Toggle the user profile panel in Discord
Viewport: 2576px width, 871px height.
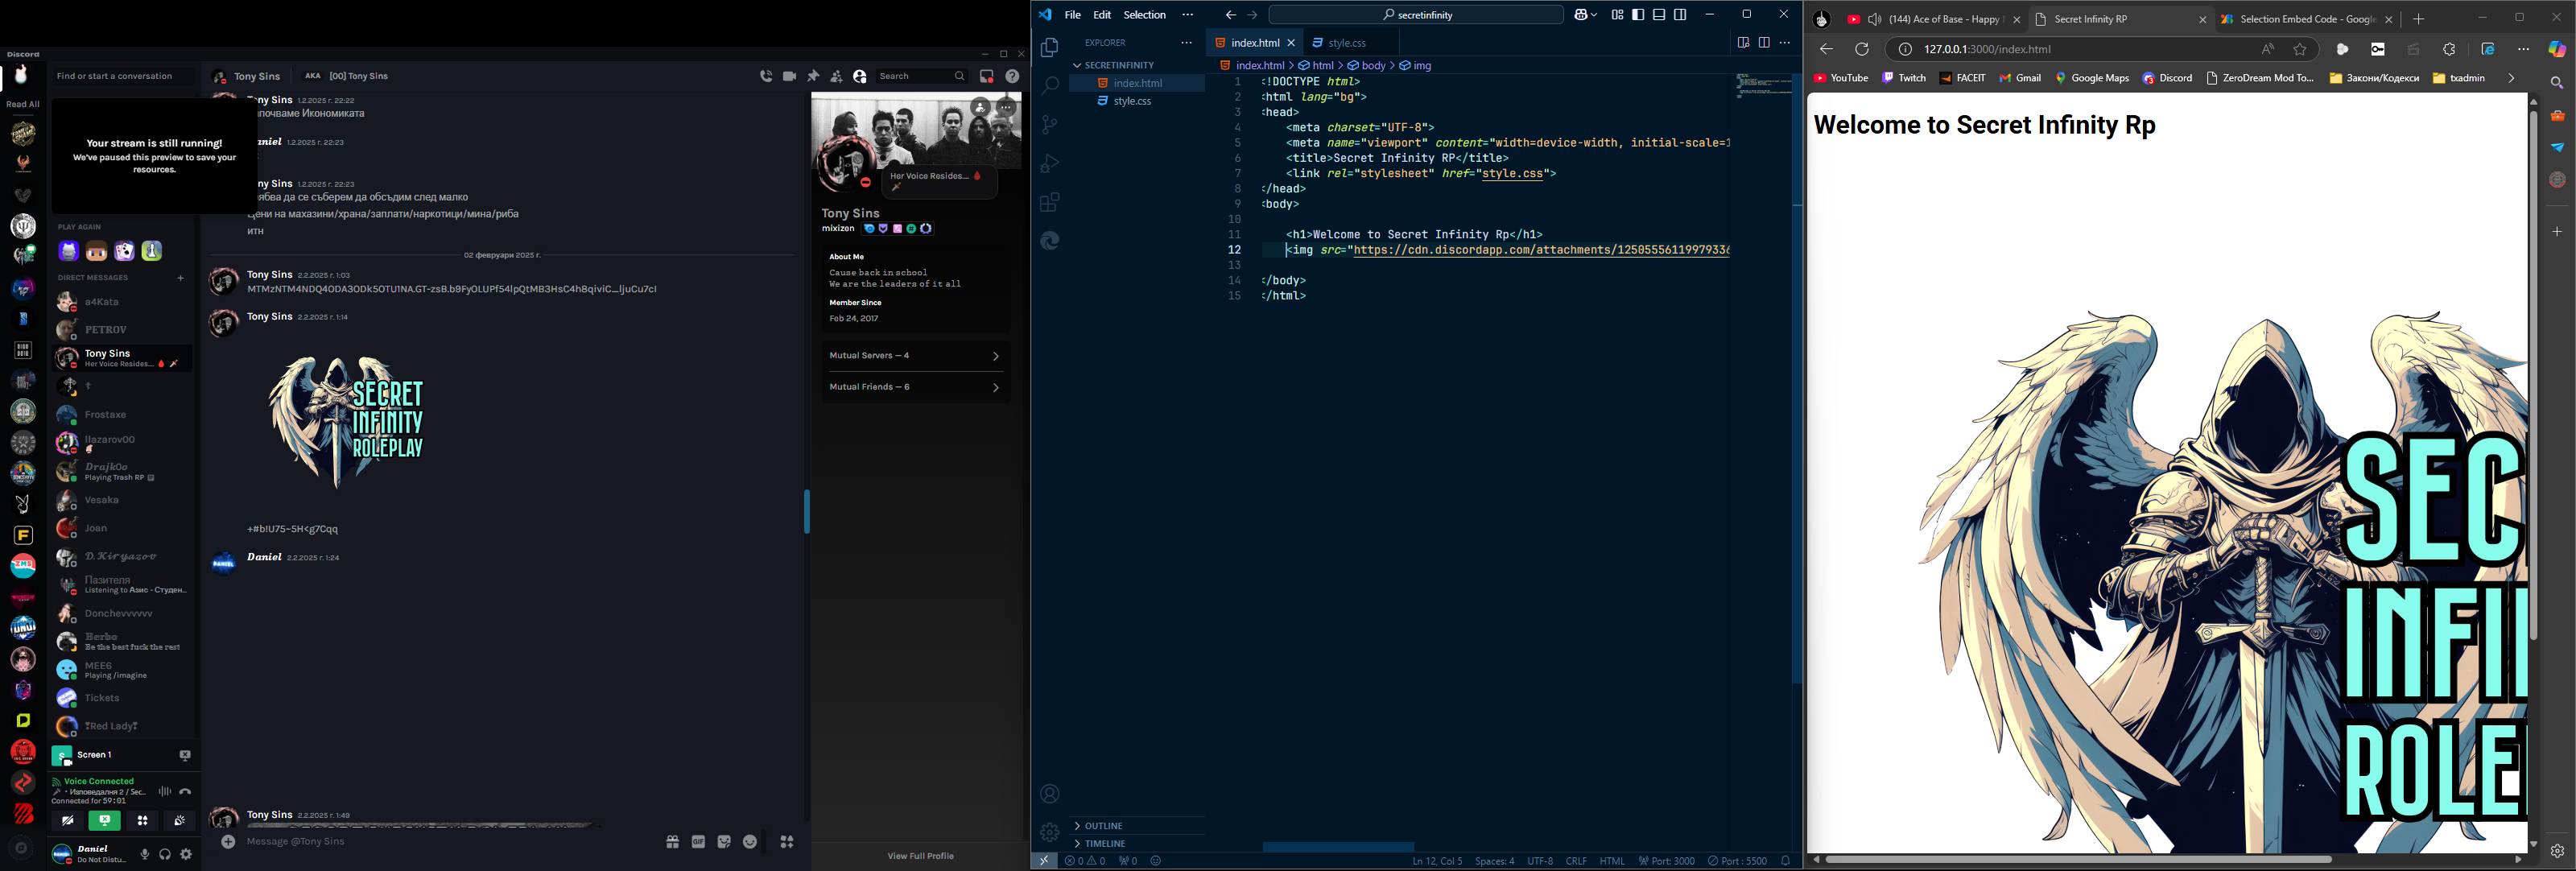859,76
